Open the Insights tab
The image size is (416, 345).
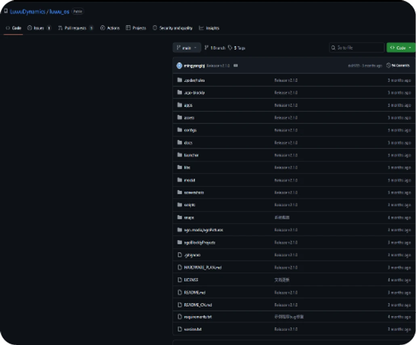tap(209, 28)
